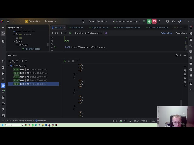This screenshot has height=145, width=194.
Task: Toggle response view settings eye icon
Action: 185,66
